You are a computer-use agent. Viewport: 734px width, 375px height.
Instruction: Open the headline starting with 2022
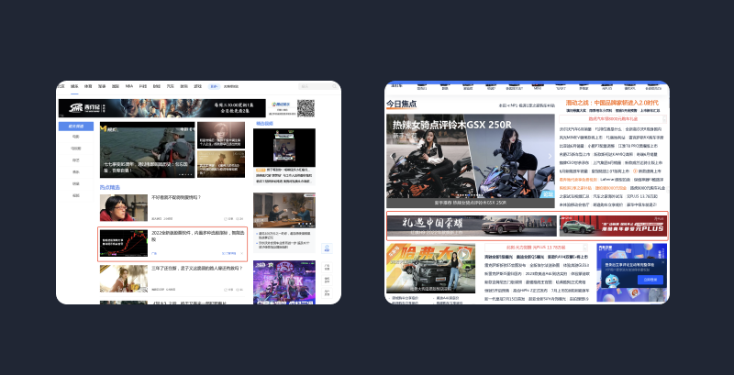click(x=198, y=236)
